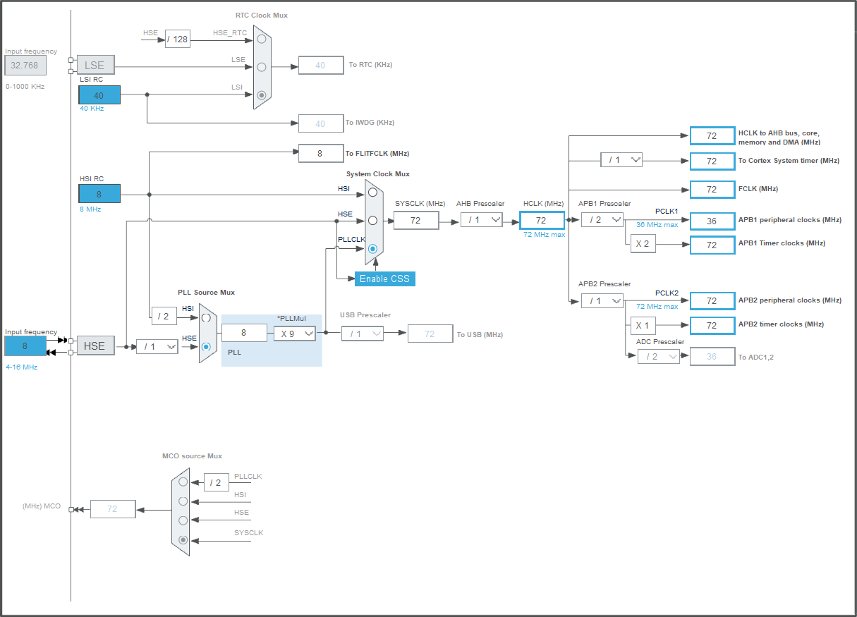This screenshot has width=857, height=617.
Task: Click the To ADC1,2 value box
Action: click(712, 357)
